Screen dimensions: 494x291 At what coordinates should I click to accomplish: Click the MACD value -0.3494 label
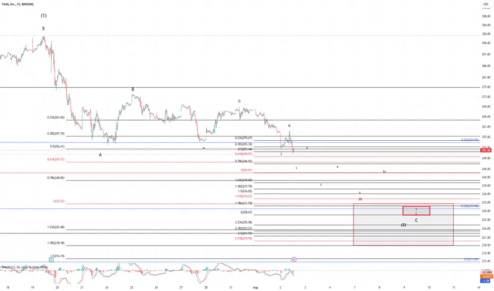(486, 272)
